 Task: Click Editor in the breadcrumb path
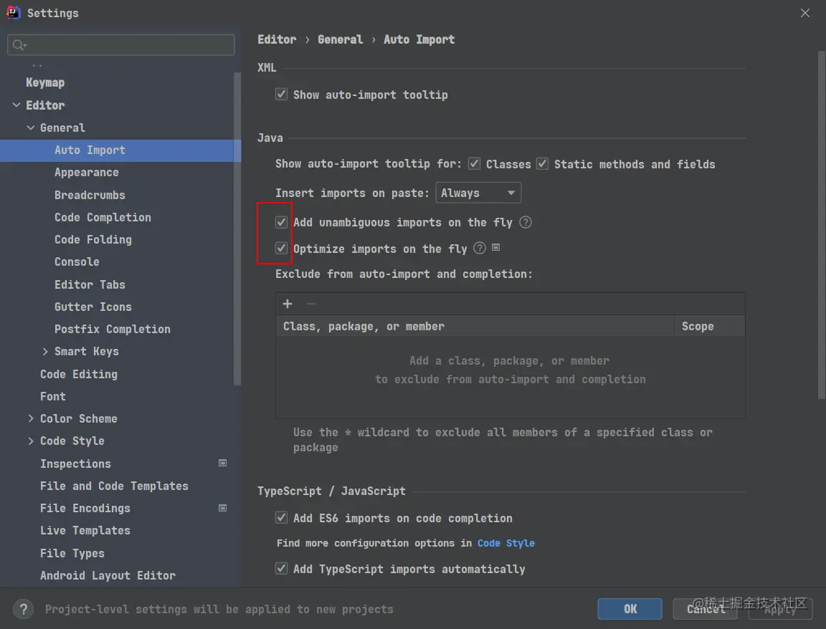tap(277, 39)
